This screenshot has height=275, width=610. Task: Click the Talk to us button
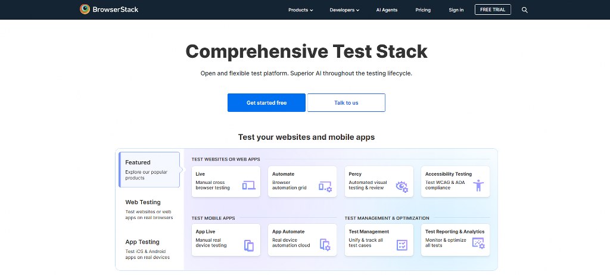point(346,103)
